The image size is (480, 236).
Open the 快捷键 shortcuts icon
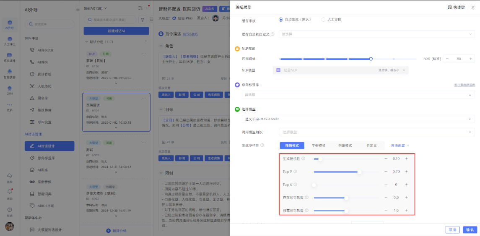pyautogui.click(x=450, y=7)
